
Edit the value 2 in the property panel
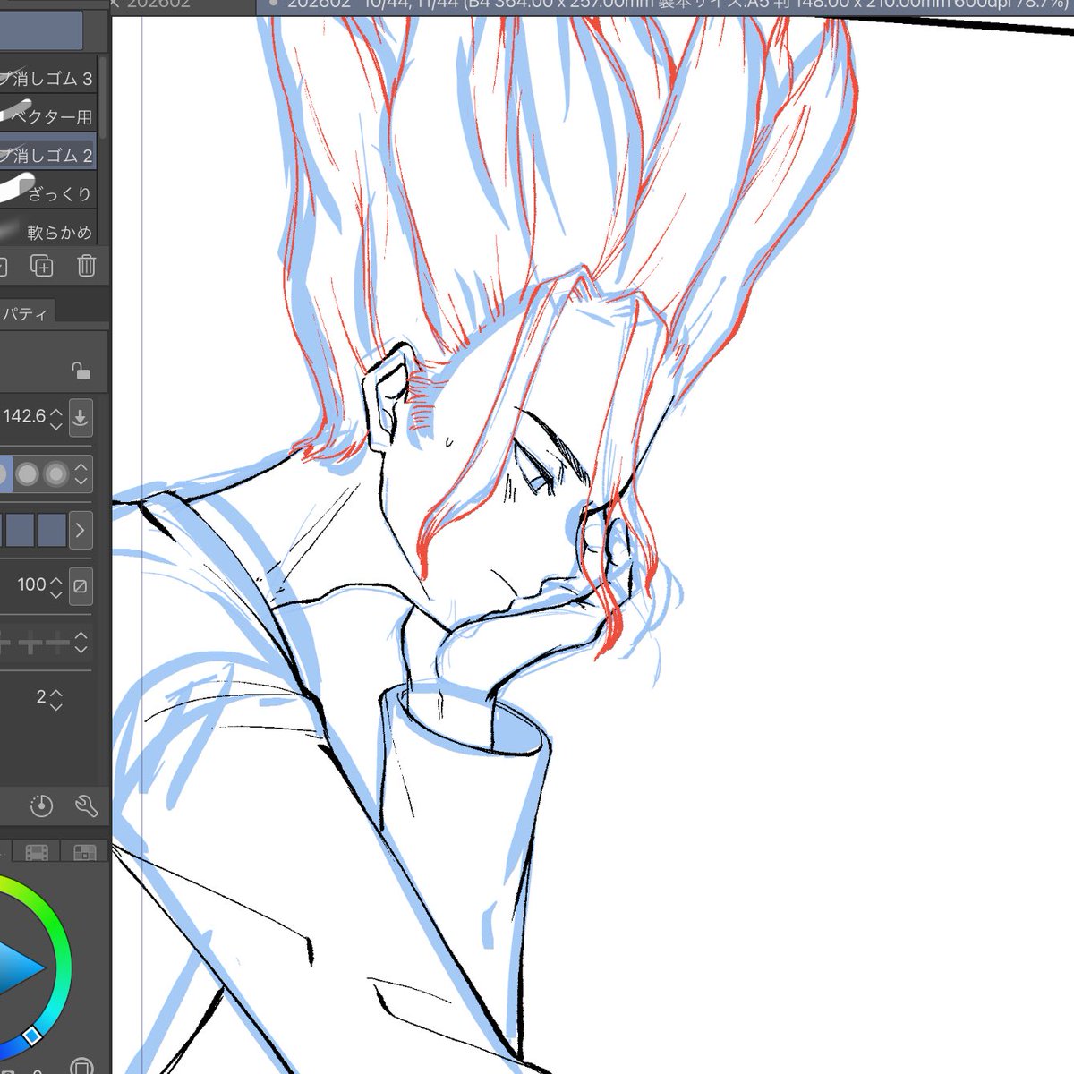tap(40, 696)
